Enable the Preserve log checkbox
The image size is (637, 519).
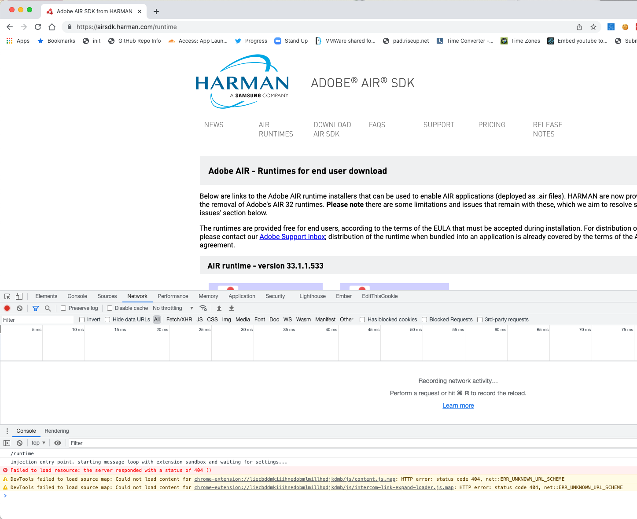(x=64, y=308)
